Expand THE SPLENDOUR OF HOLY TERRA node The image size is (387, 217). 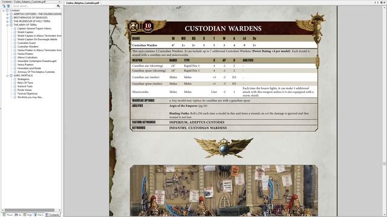coord(7,22)
